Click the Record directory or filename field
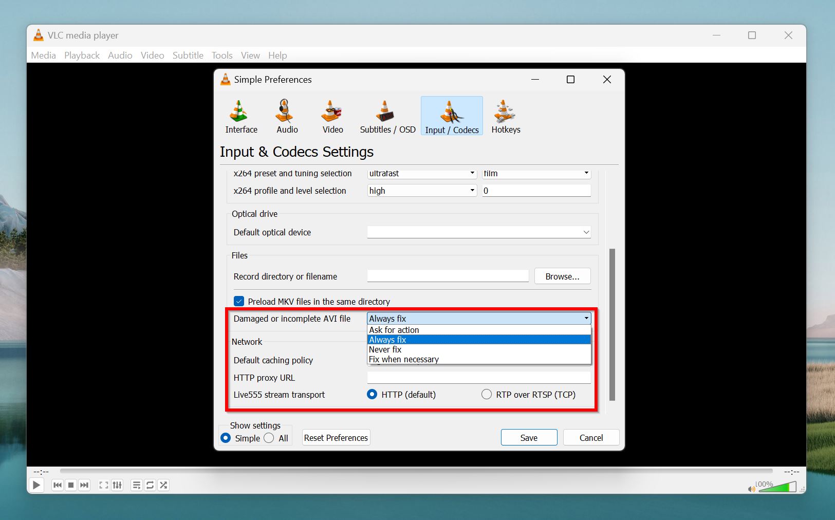 pyautogui.click(x=448, y=276)
